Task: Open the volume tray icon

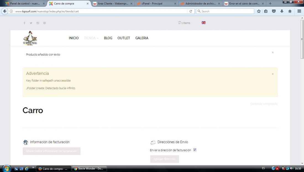Action: pyautogui.click(x=292, y=168)
